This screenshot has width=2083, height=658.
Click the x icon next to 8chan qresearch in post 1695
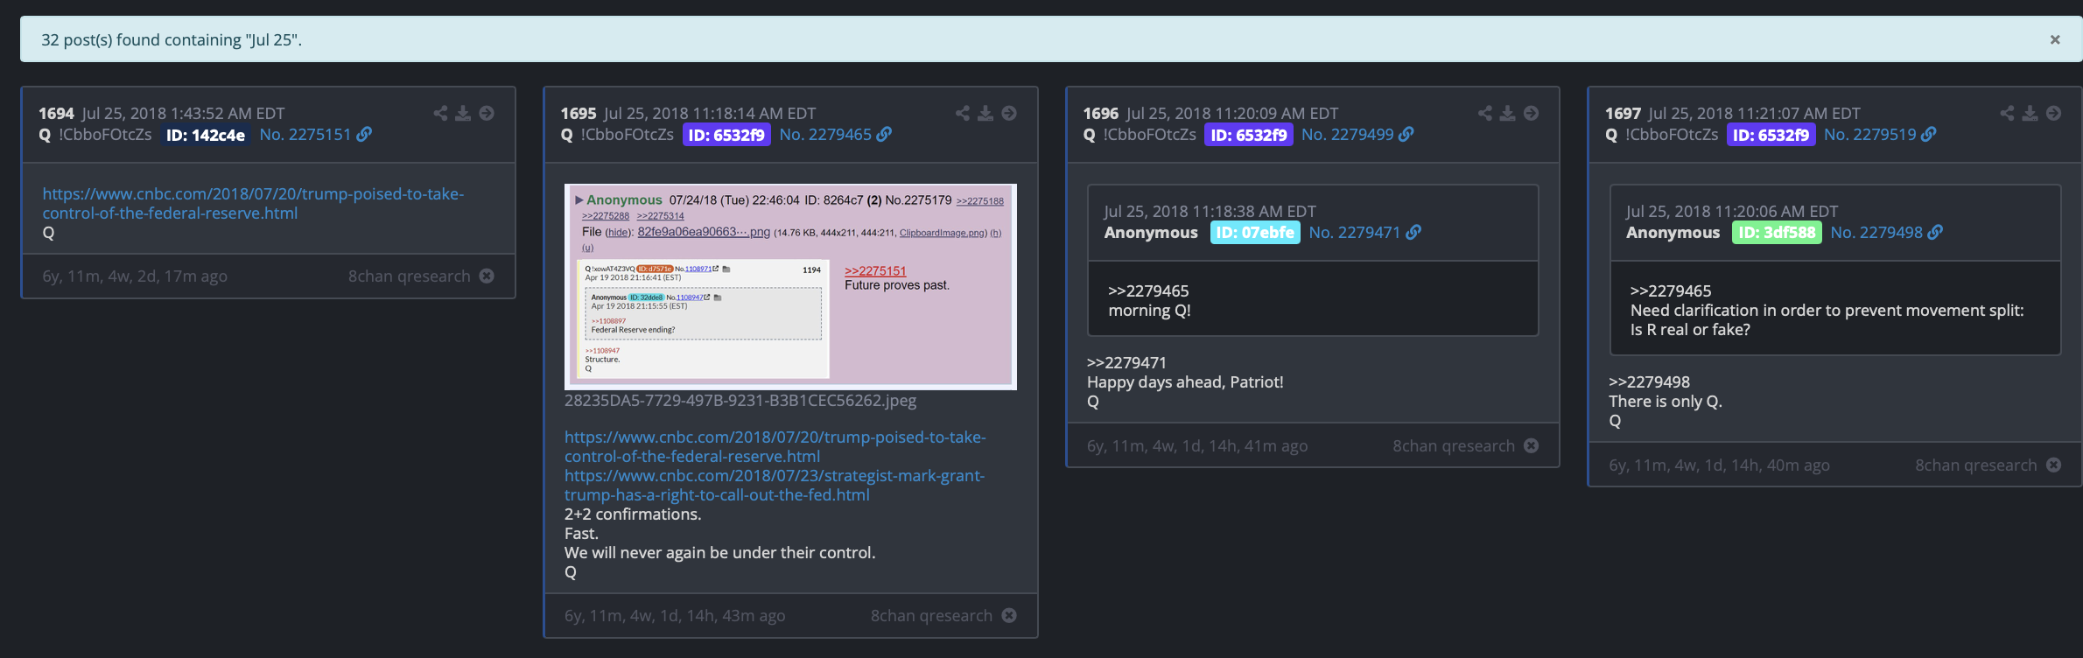click(1009, 615)
